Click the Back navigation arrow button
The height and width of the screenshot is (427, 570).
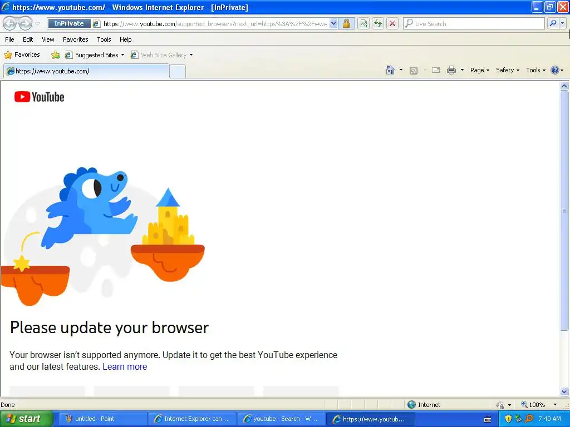point(10,23)
